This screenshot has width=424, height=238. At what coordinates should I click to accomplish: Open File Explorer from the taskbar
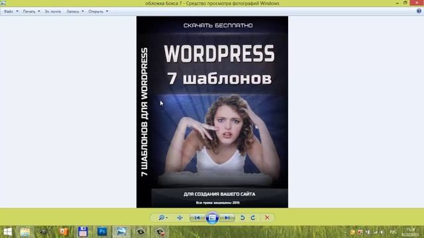point(25,232)
